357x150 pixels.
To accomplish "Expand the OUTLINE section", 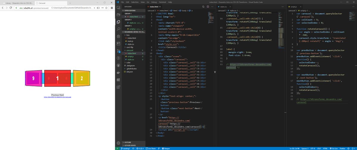I will [134, 142].
